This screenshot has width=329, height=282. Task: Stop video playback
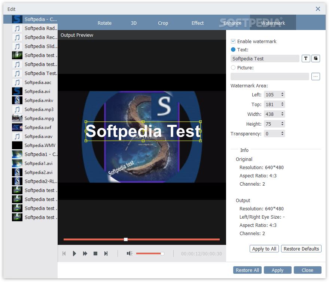[x=95, y=253]
